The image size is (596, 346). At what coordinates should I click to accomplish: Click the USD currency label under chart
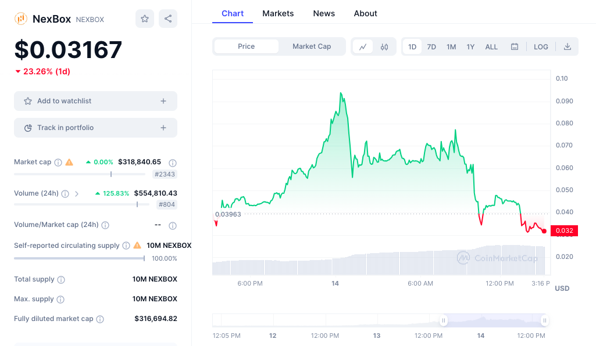[562, 289]
